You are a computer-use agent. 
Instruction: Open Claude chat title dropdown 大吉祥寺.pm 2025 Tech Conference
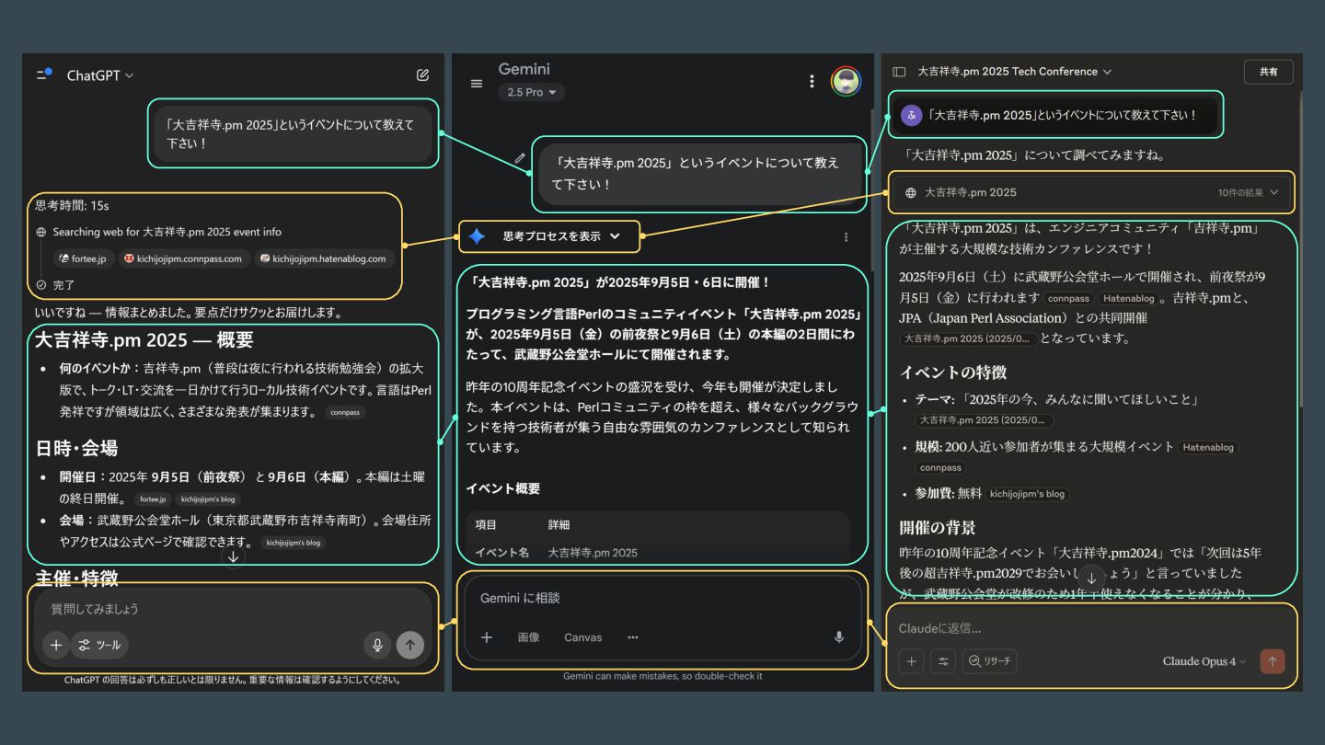[x=1015, y=72]
